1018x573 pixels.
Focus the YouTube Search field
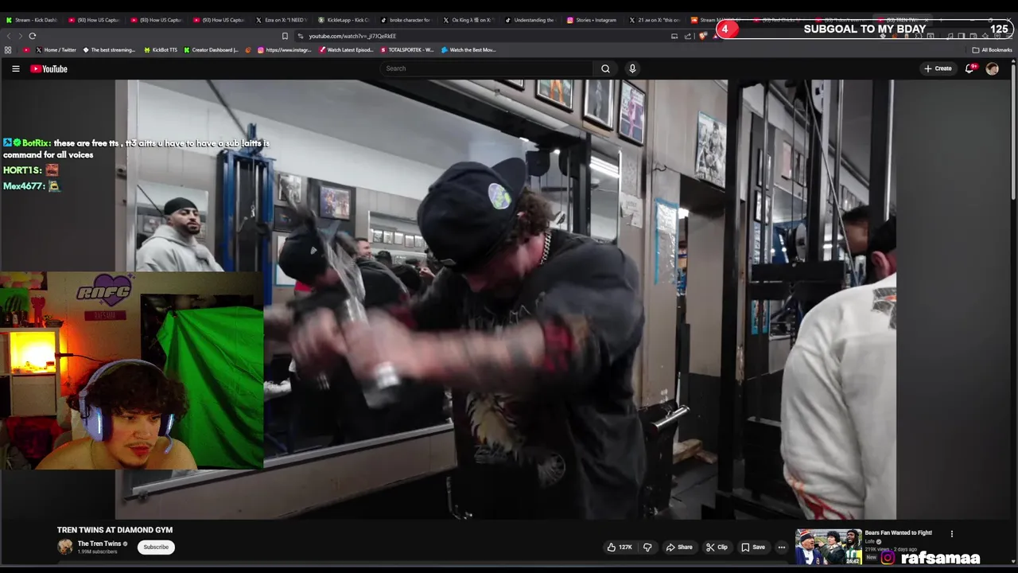pyautogui.click(x=487, y=68)
